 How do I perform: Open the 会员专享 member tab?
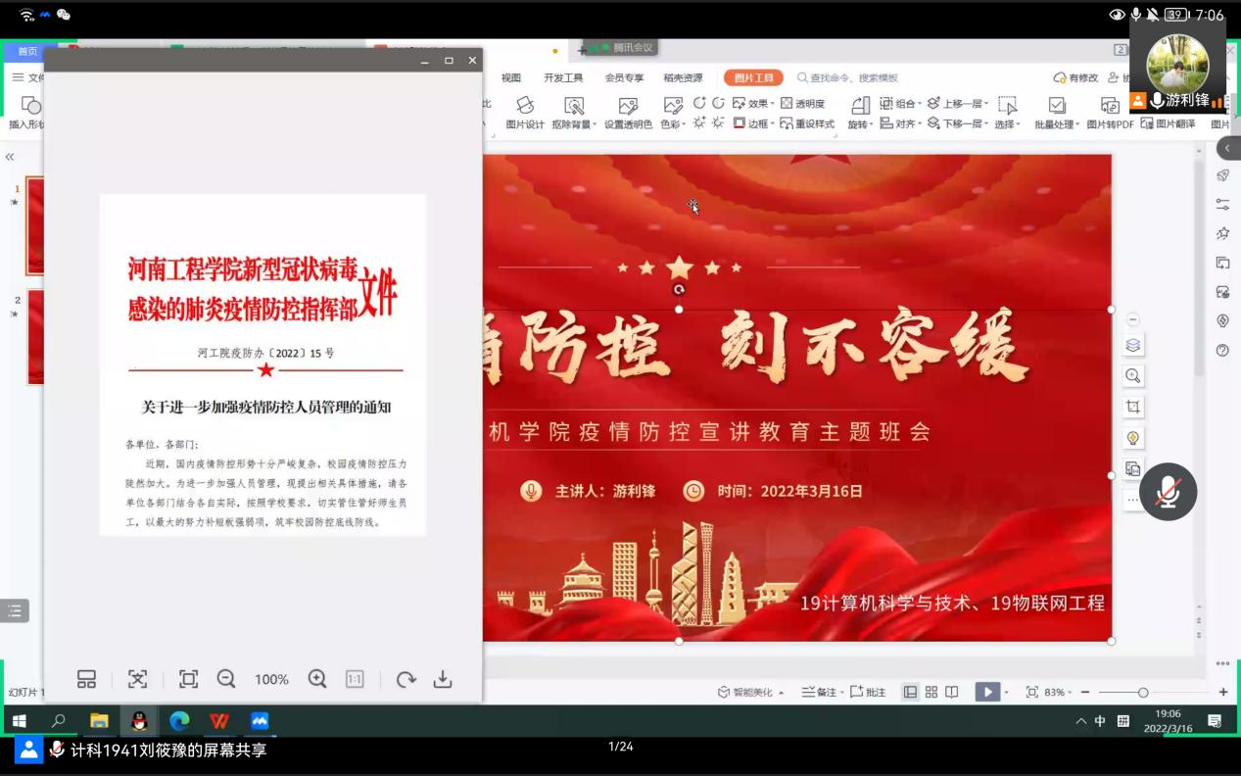tap(624, 77)
